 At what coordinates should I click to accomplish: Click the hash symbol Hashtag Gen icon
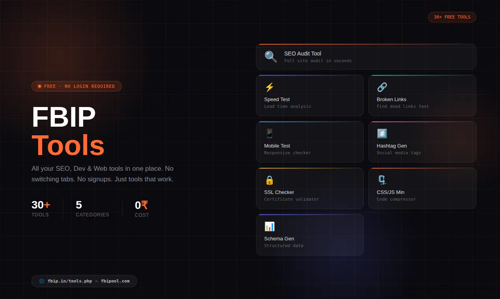tap(382, 133)
